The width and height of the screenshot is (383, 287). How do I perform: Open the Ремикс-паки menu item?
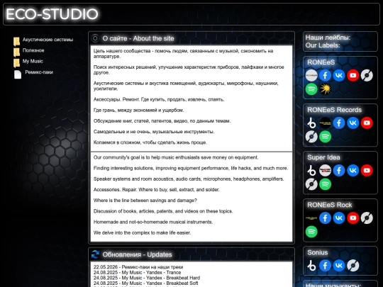pyautogui.click(x=39, y=72)
